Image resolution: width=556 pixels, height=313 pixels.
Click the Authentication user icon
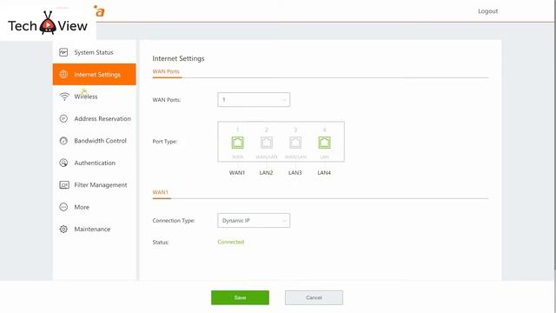63,163
